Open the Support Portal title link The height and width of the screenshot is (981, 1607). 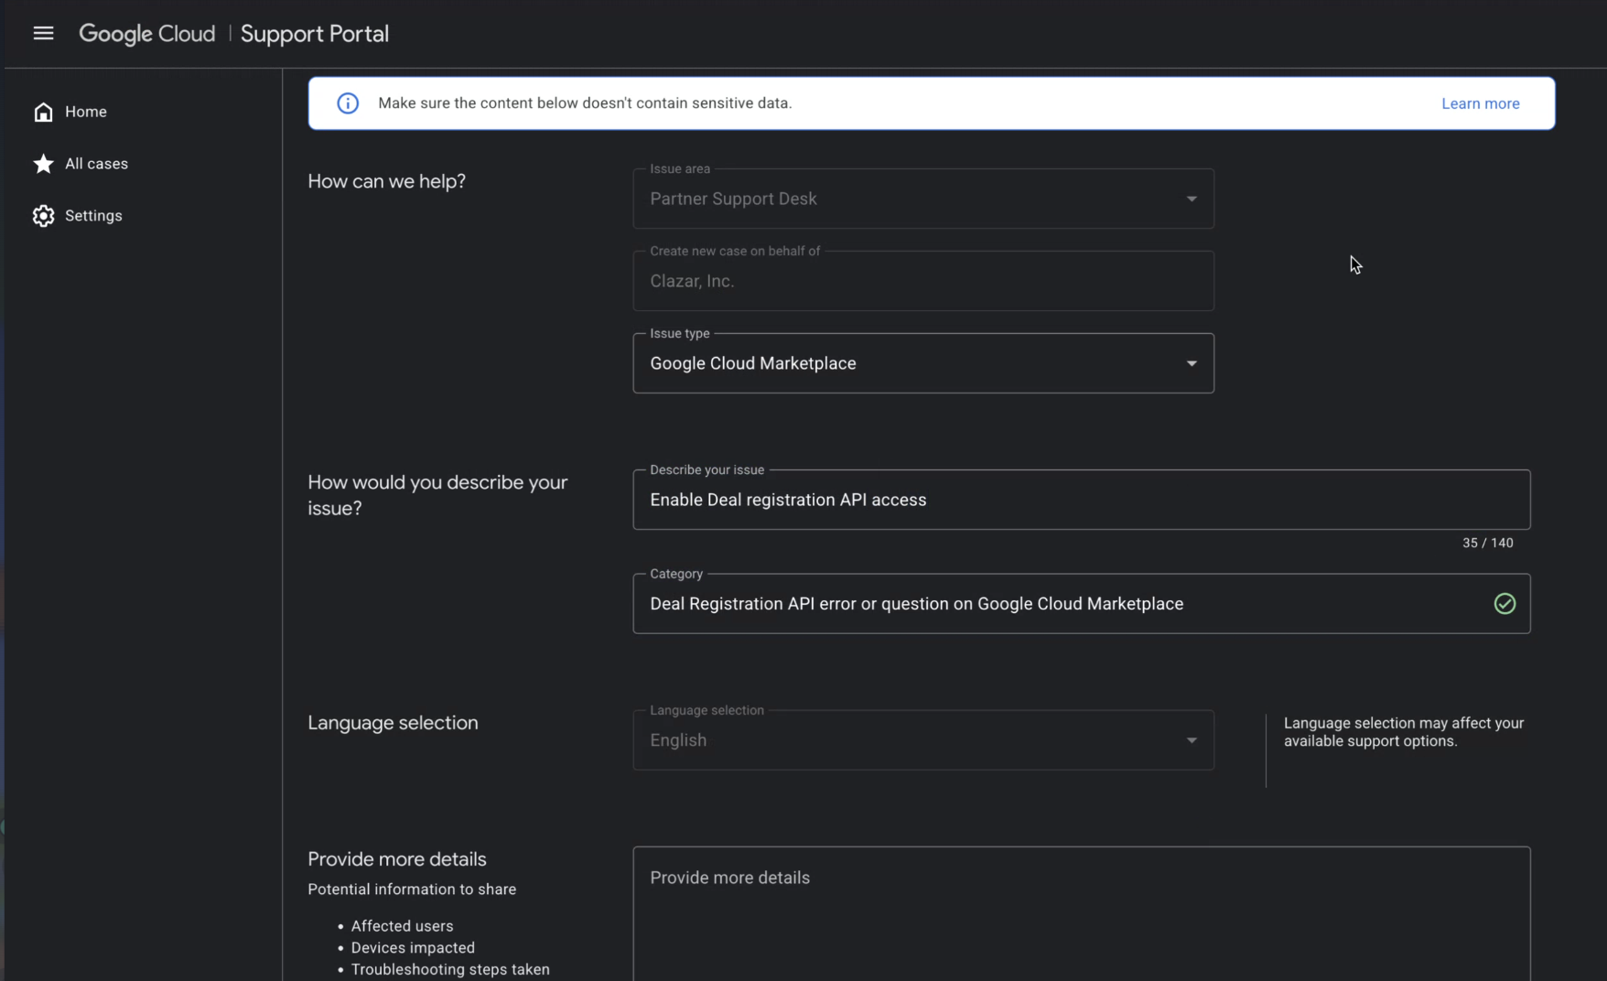click(x=315, y=34)
